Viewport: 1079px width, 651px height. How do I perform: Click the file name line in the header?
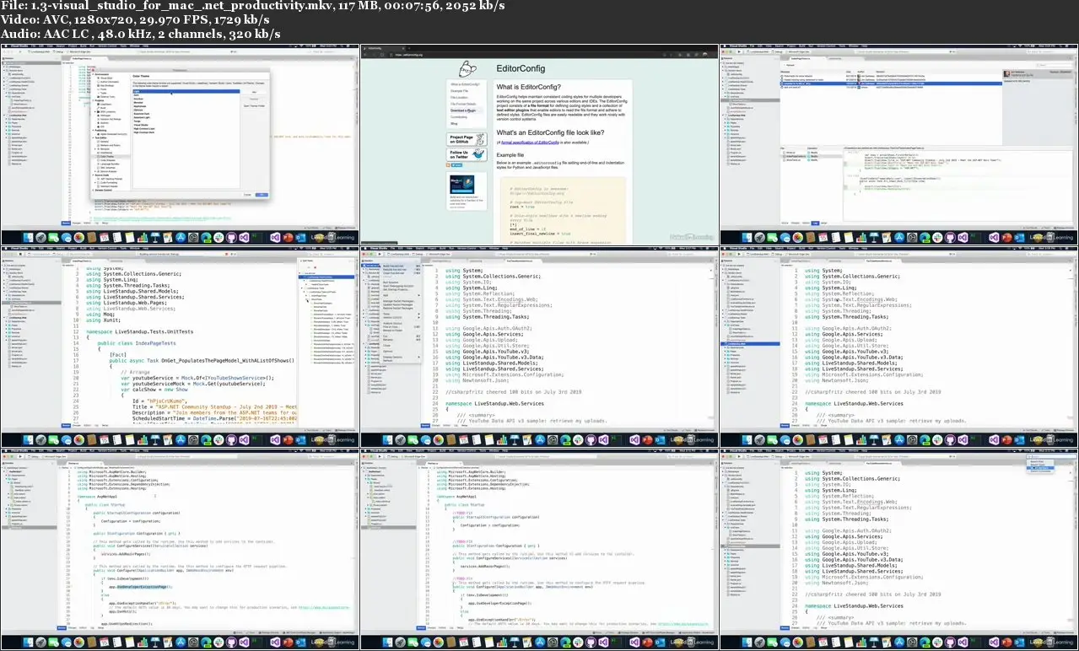coord(253,6)
